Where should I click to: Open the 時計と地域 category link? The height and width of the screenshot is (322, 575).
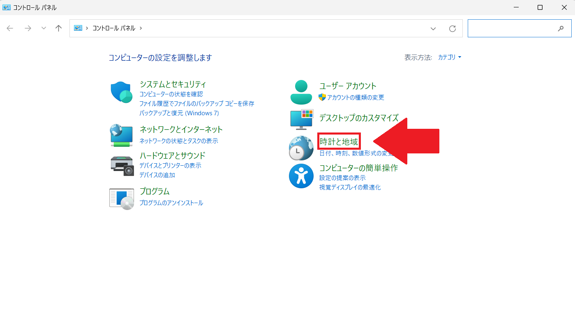coord(339,142)
